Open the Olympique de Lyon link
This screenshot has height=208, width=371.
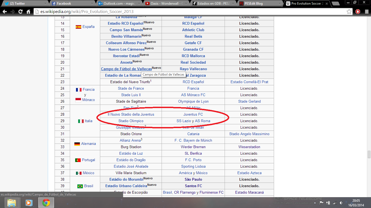(193, 102)
